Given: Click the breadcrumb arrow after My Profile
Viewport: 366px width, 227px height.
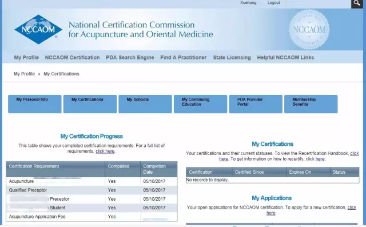Looking at the screenshot, I should (39, 74).
